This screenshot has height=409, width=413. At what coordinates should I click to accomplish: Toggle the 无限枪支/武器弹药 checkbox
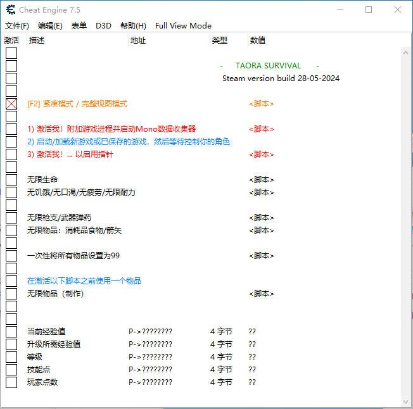point(11,218)
